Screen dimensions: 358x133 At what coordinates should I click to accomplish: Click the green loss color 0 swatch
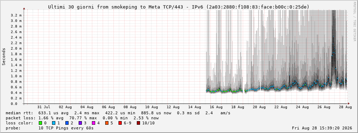point(41,123)
